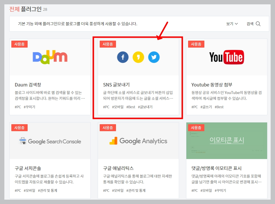The width and height of the screenshot is (275, 204).
Task: Click the 구글 애널리틱스 description text
Action: pos(137,179)
